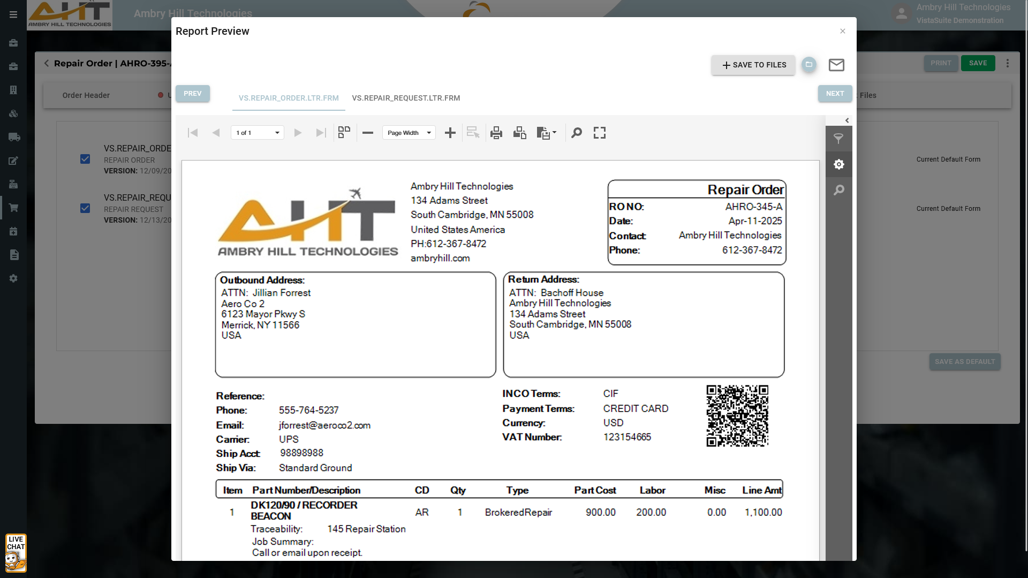This screenshot has width=1028, height=578.
Task: Uncheck the VS.REPAIR_ORDER form checkbox
Action: pos(85,159)
